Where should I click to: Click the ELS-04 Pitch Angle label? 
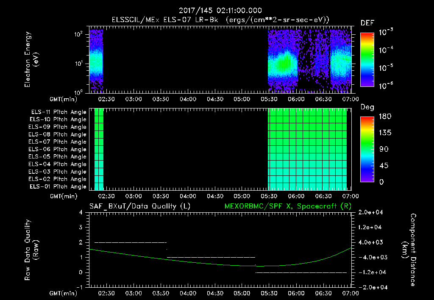click(57, 164)
